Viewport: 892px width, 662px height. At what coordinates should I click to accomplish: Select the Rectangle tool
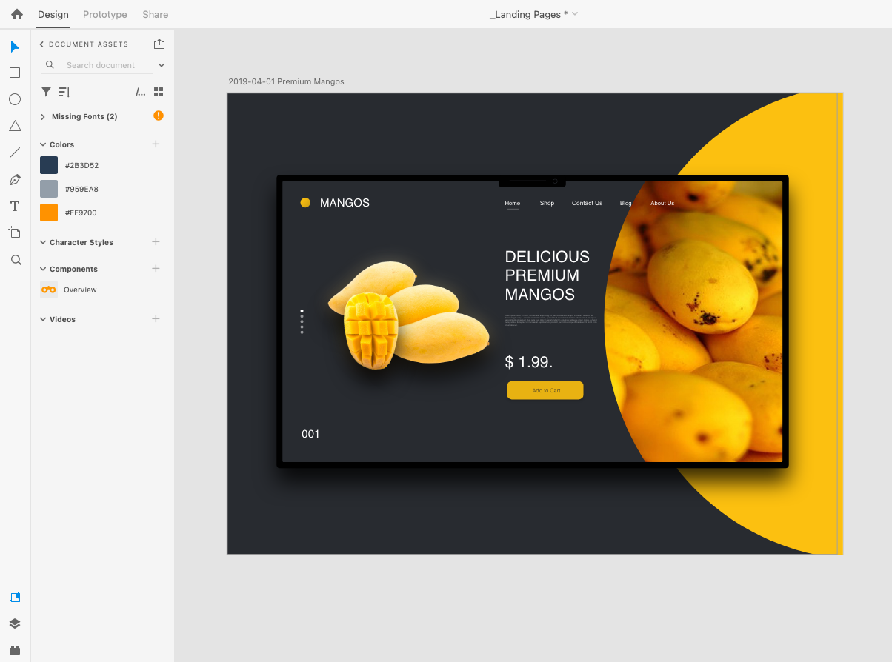(x=14, y=72)
